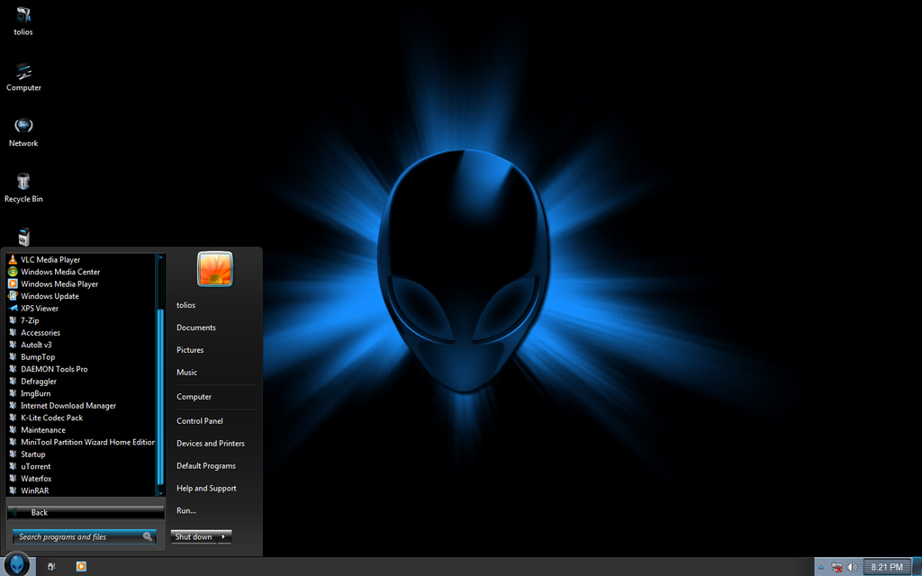Show hidden tray icons
The image size is (922, 576).
(x=821, y=567)
